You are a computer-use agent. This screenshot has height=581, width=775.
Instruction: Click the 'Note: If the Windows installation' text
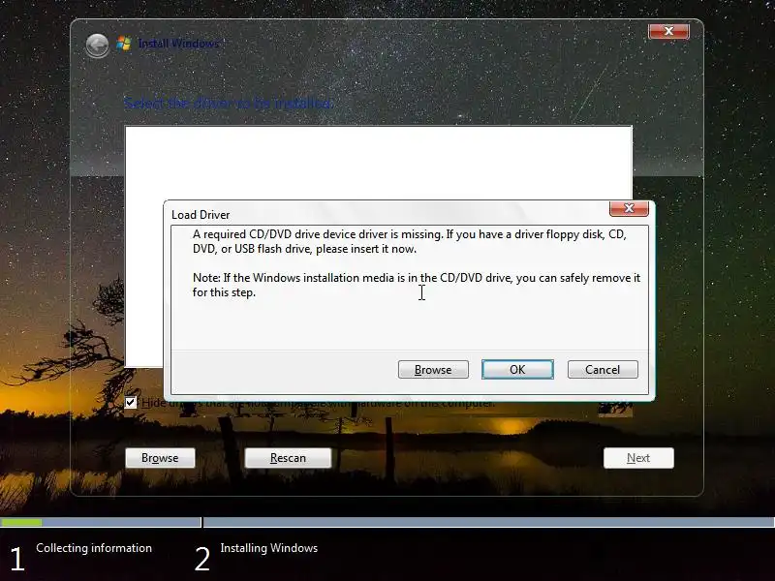click(417, 285)
